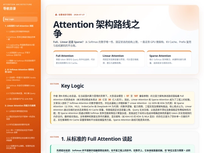
Task: Jump to sidebar item 3.2
Action: (x=20, y=118)
